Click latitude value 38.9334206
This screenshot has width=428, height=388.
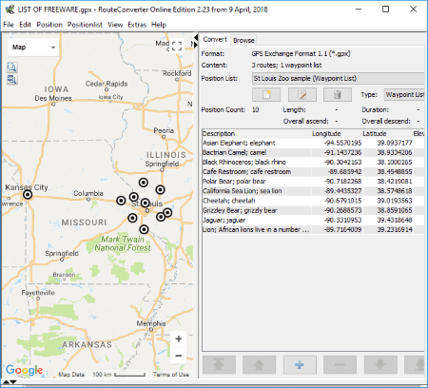click(395, 152)
